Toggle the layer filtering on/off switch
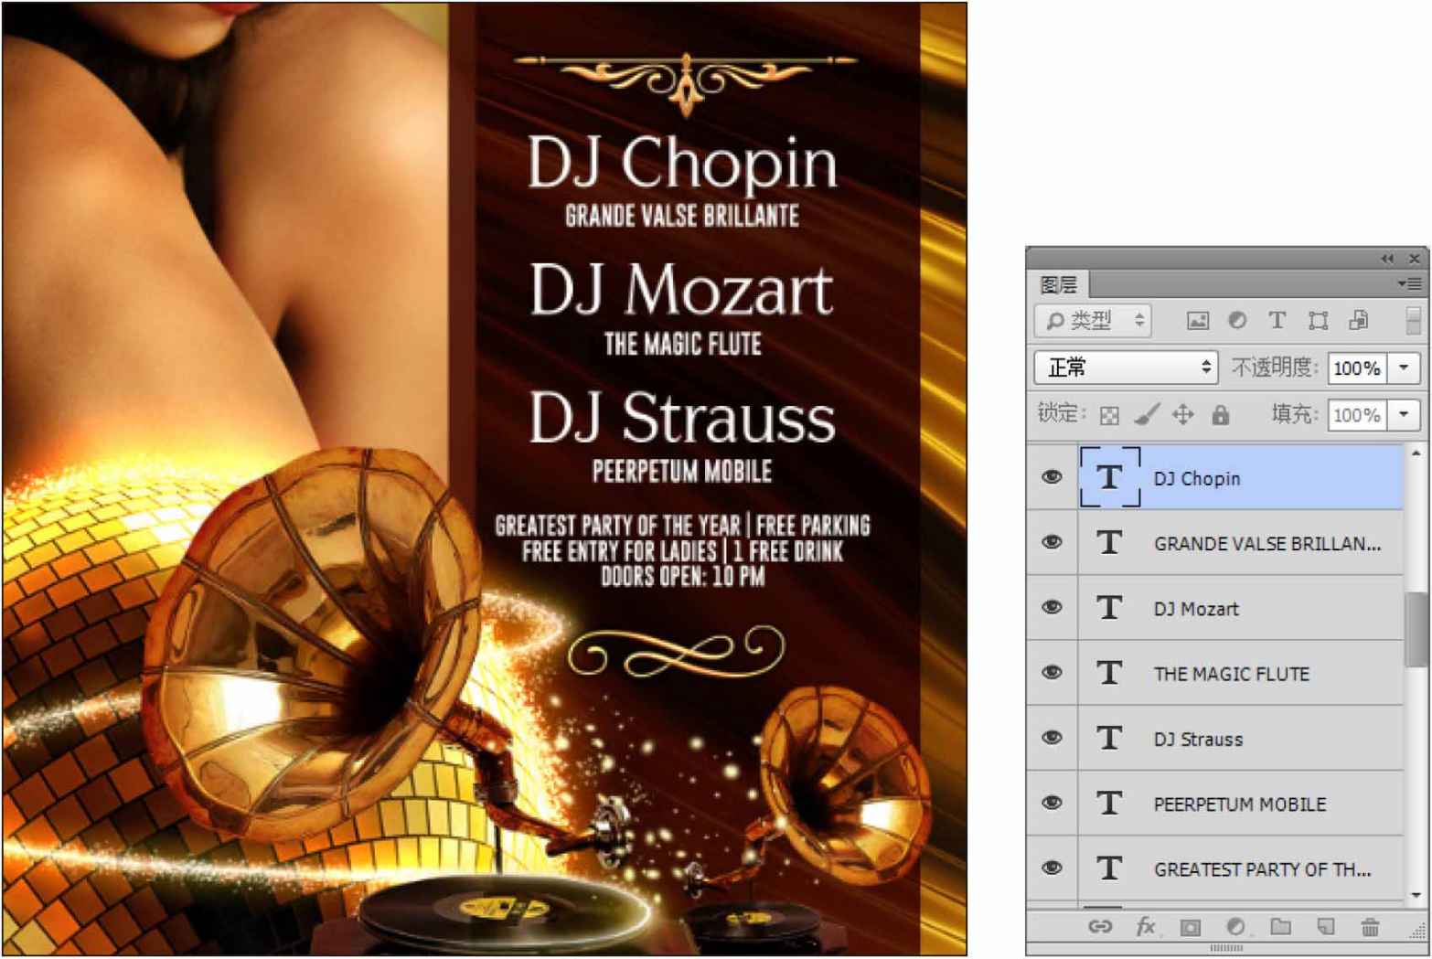The image size is (1432, 959). pyautogui.click(x=1413, y=320)
